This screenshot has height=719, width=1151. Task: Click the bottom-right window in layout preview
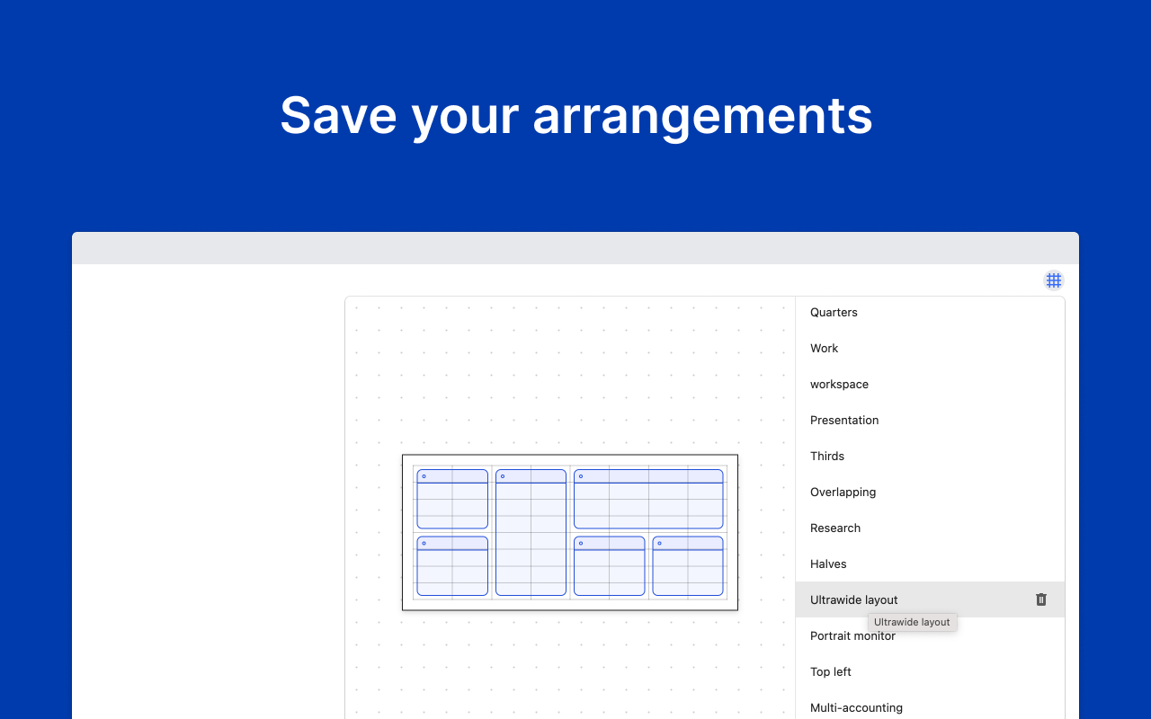pos(688,566)
